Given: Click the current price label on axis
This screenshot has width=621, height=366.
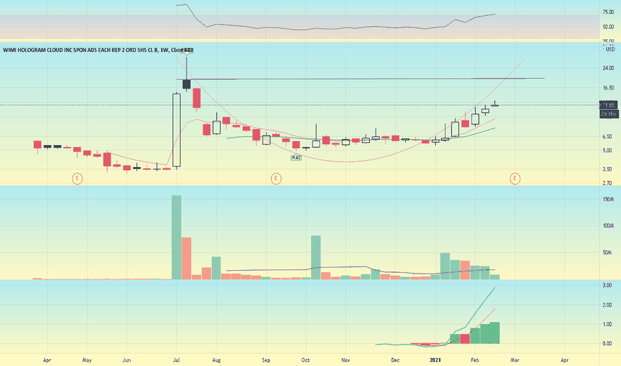Looking at the screenshot, I should 609,105.
